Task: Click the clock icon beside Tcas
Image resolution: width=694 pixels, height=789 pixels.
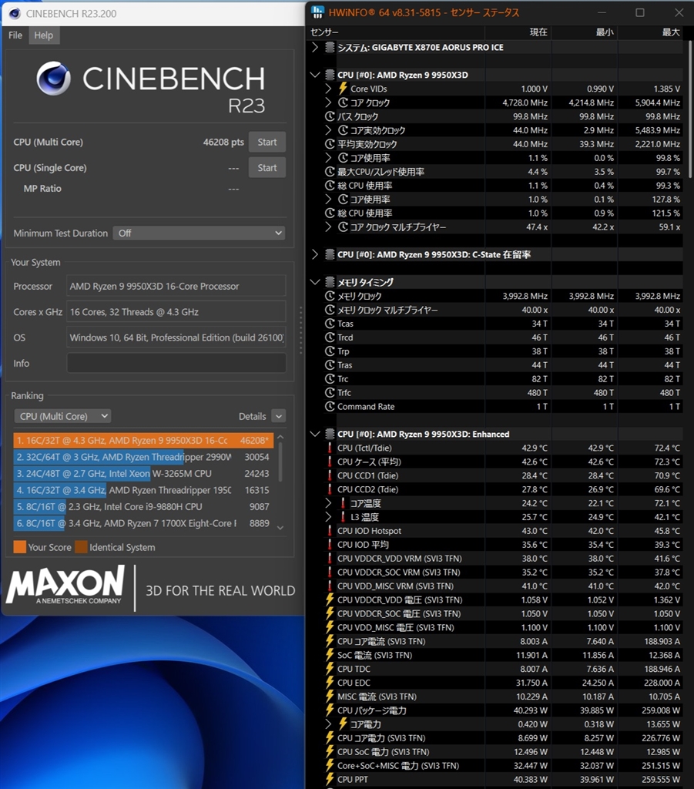Action: 330,324
